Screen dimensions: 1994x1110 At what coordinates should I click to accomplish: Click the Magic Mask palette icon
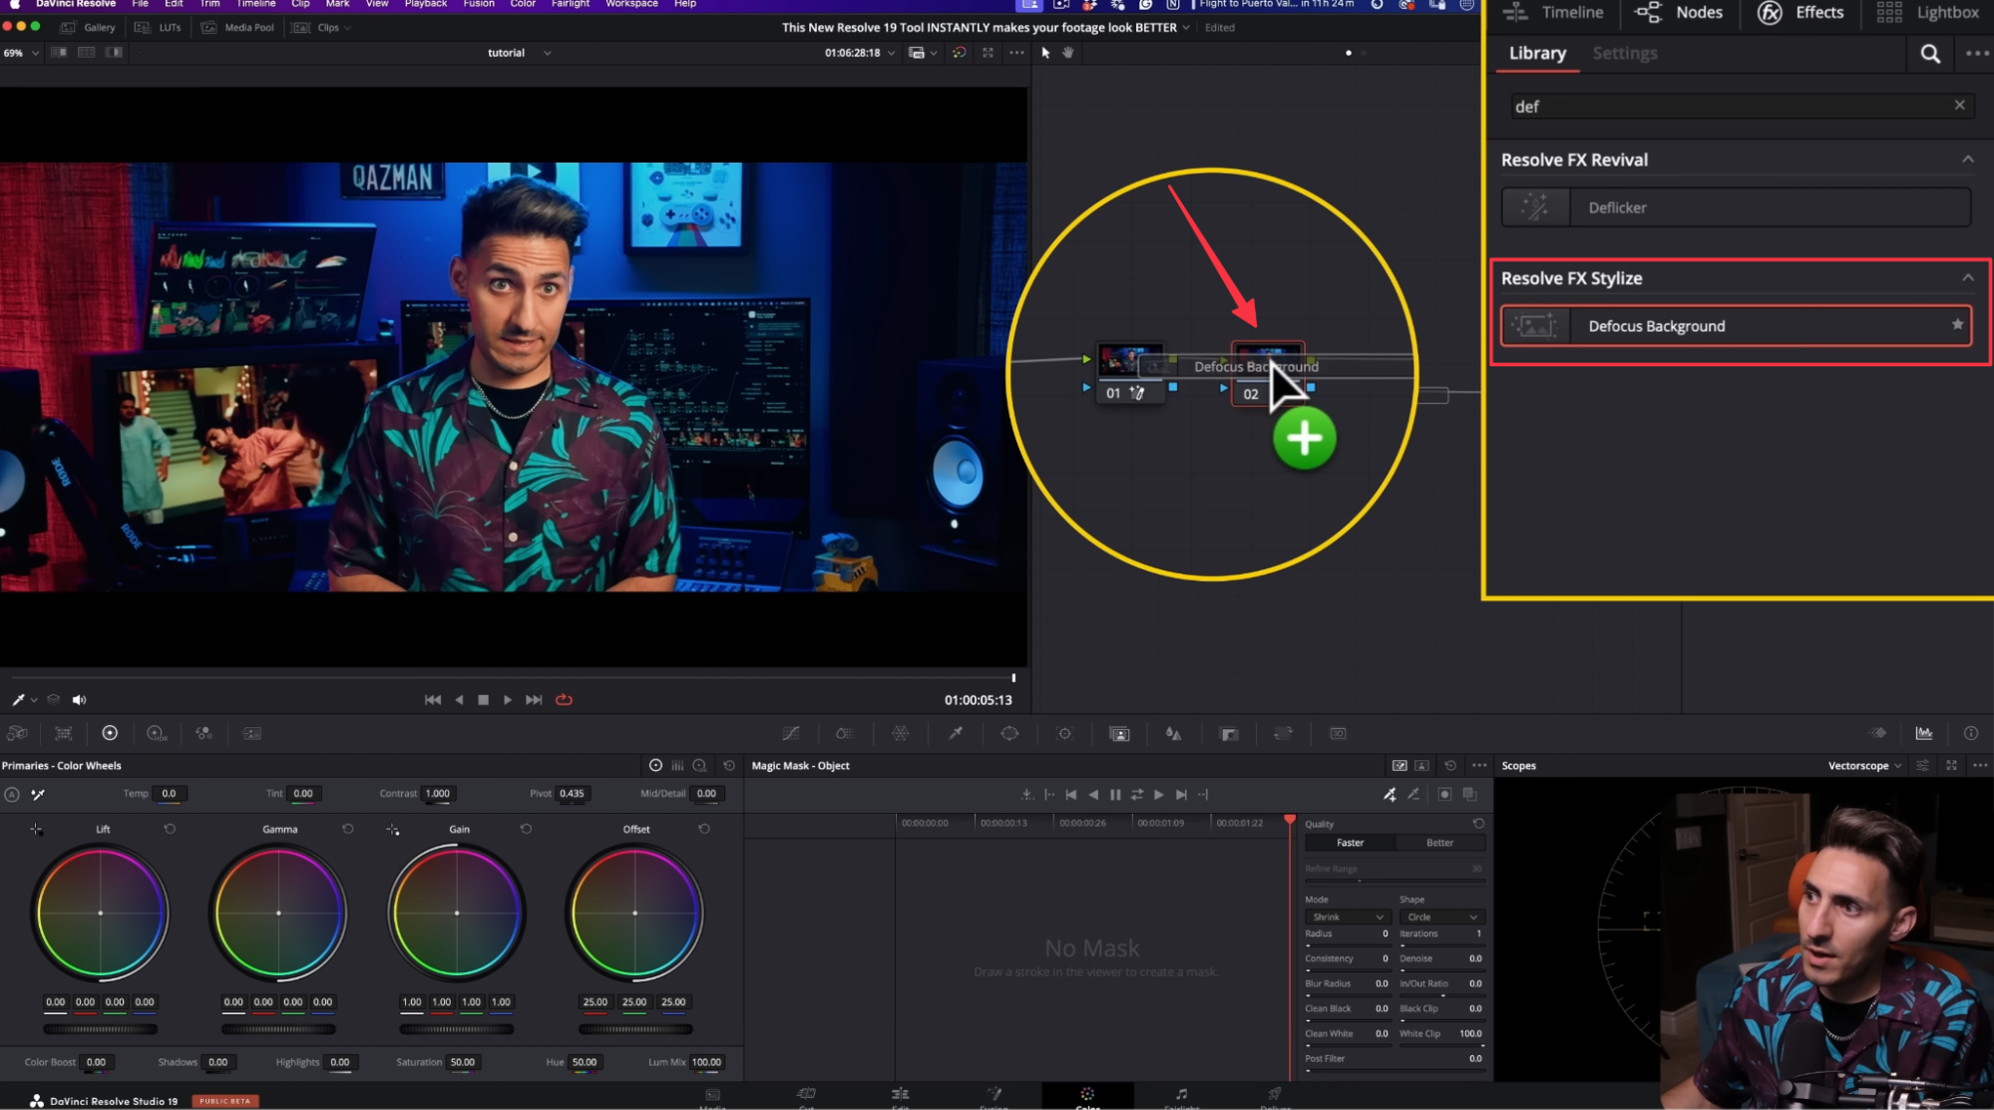pos(1119,734)
